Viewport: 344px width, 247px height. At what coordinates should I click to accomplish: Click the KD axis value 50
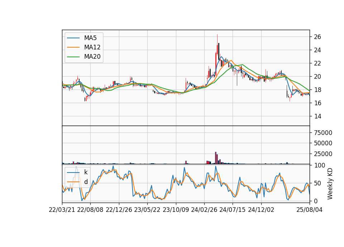point(317,183)
